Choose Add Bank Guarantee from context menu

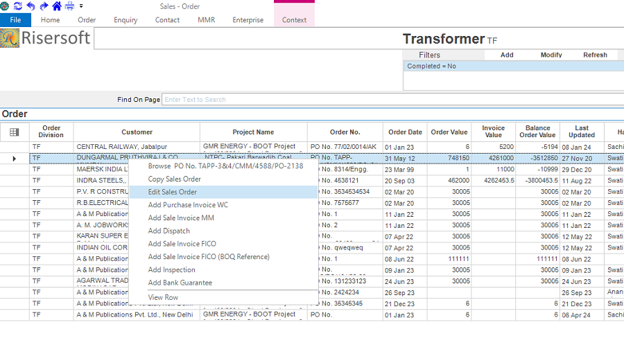point(224,283)
